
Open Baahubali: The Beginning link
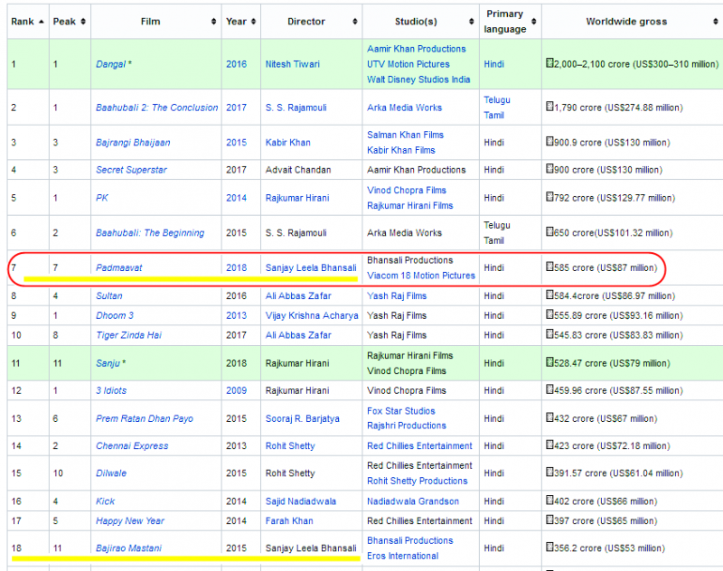tap(150, 233)
